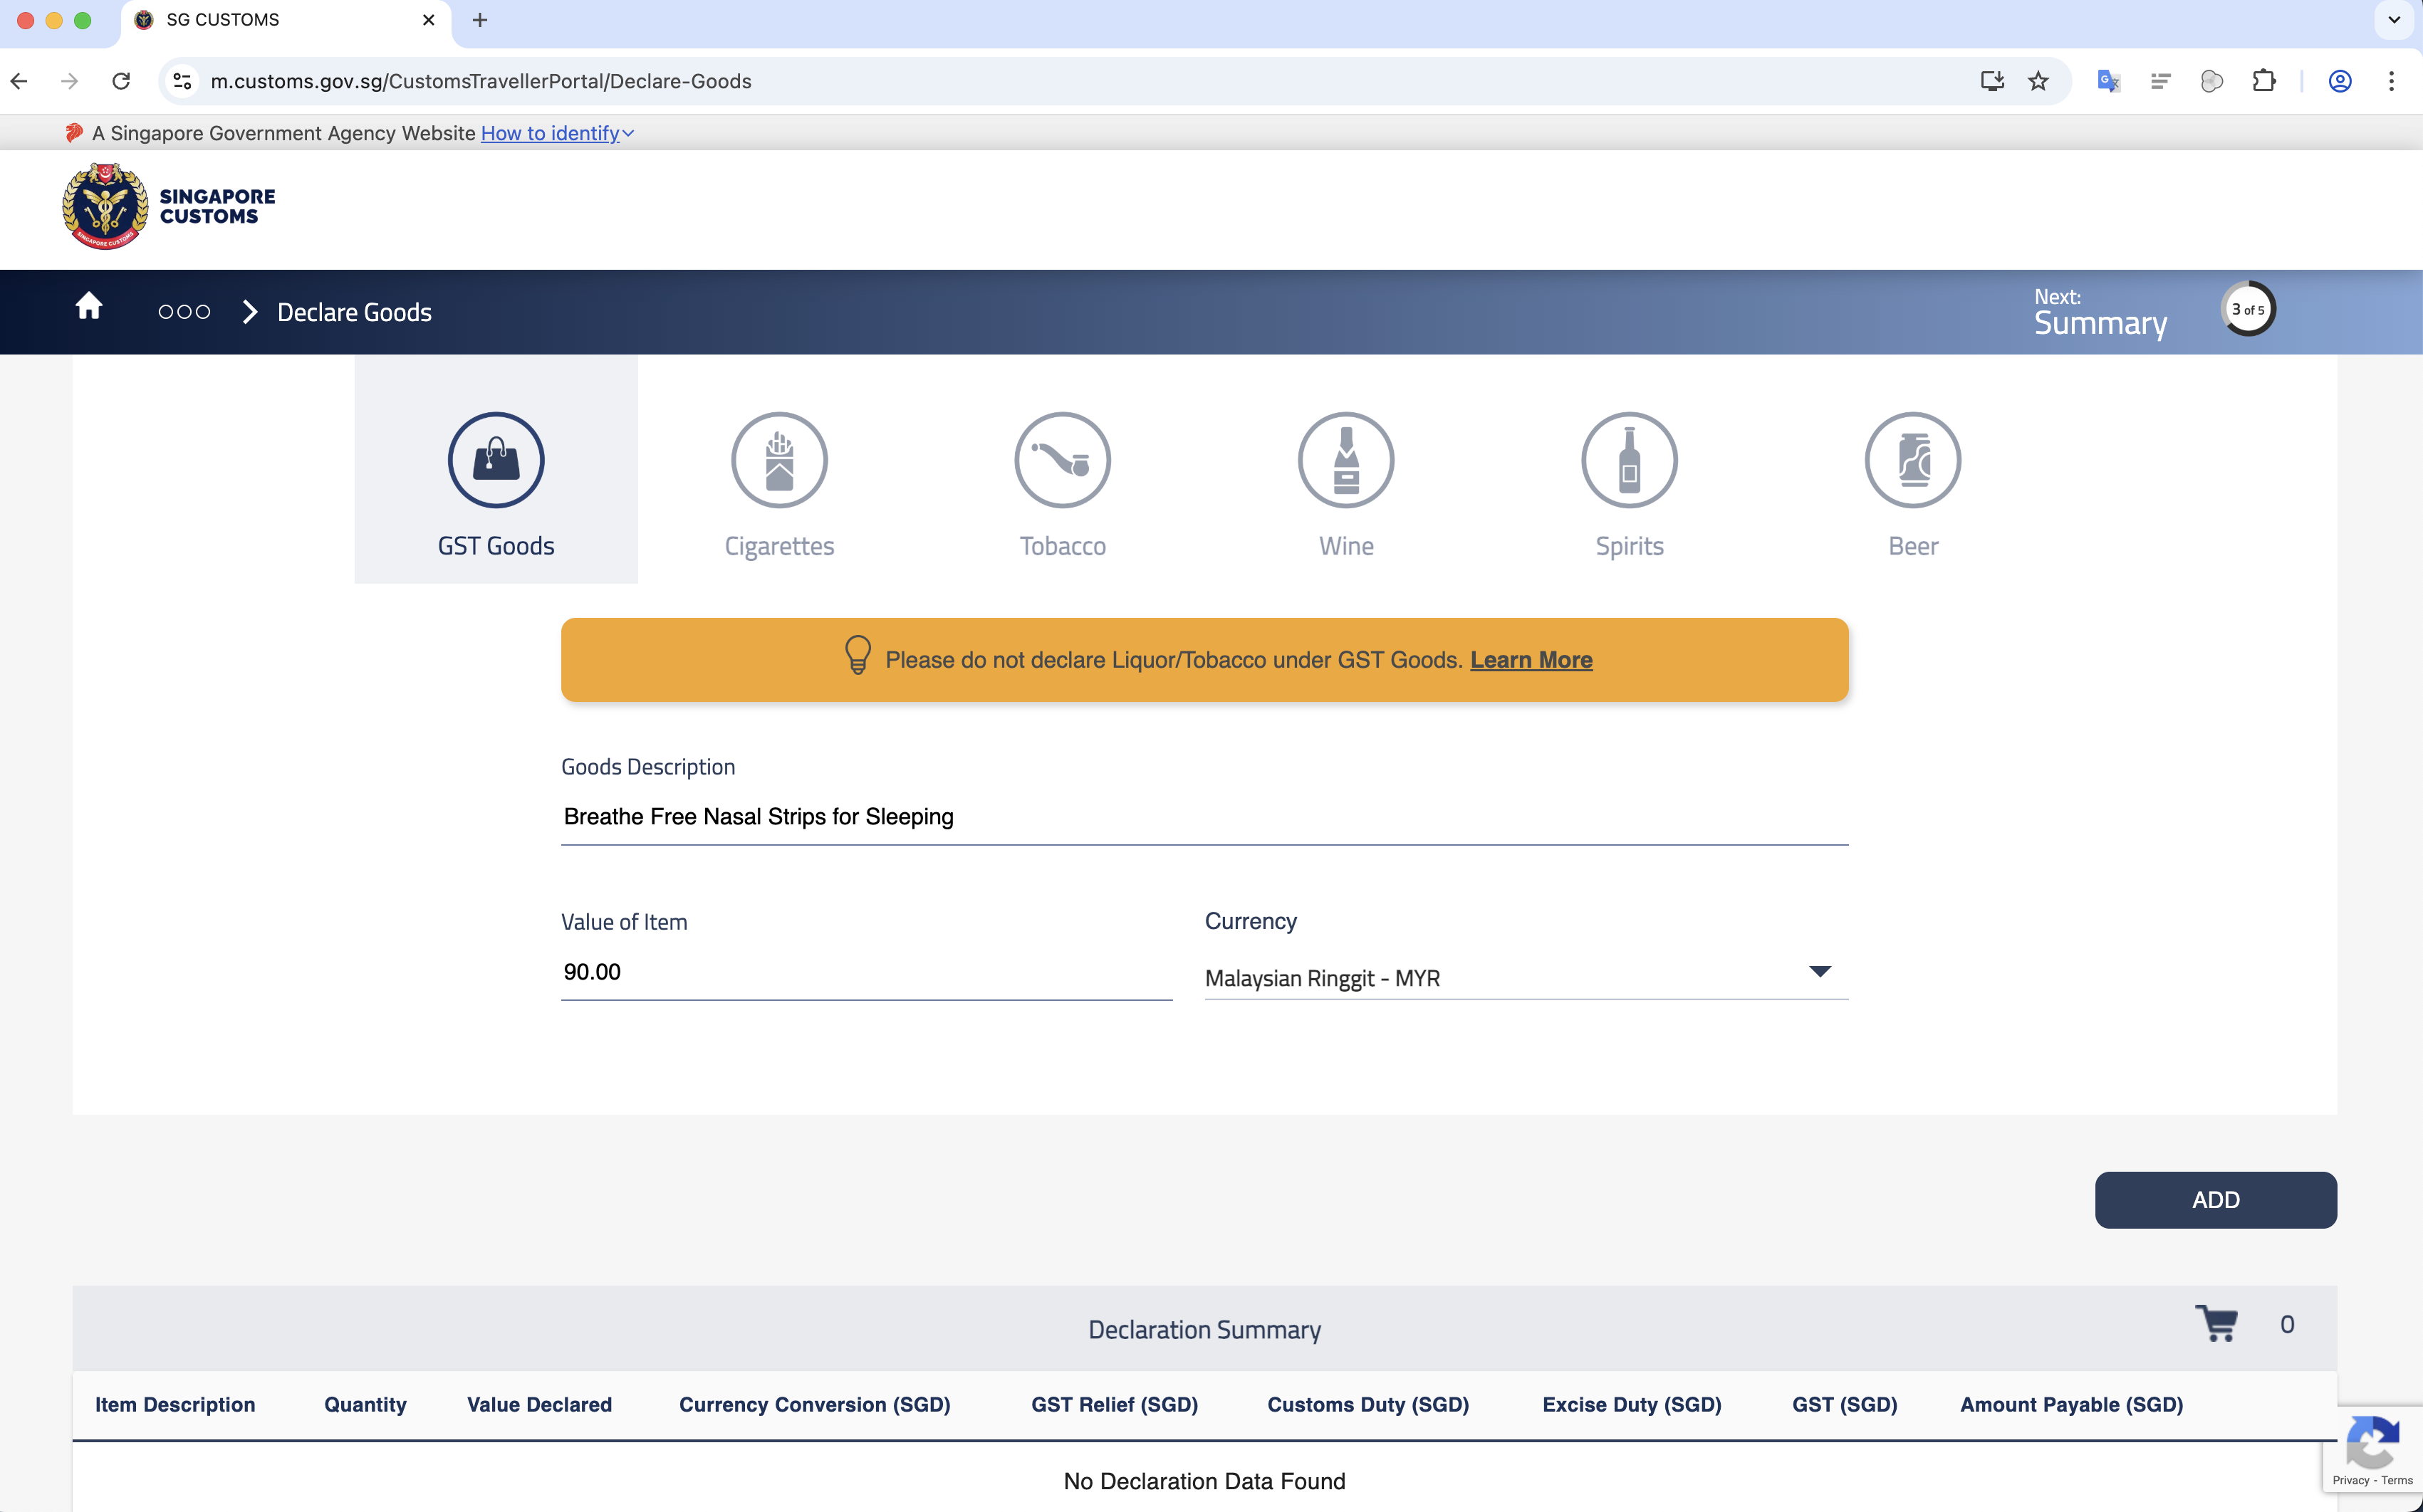Open the Declare Goods breadcrumb item
Viewport: 2423px width, 1512px height.
click(353, 311)
